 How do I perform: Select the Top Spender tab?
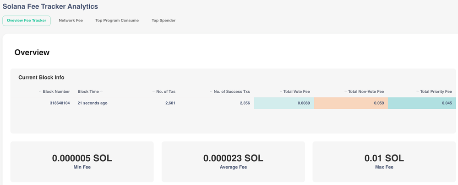(x=164, y=21)
